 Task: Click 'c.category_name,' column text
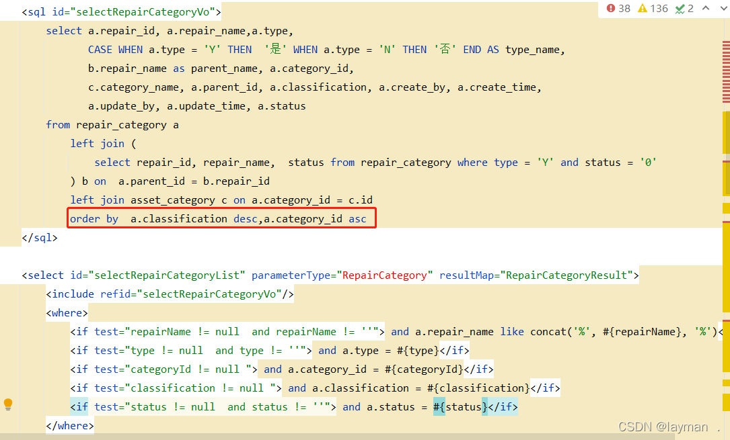(137, 87)
